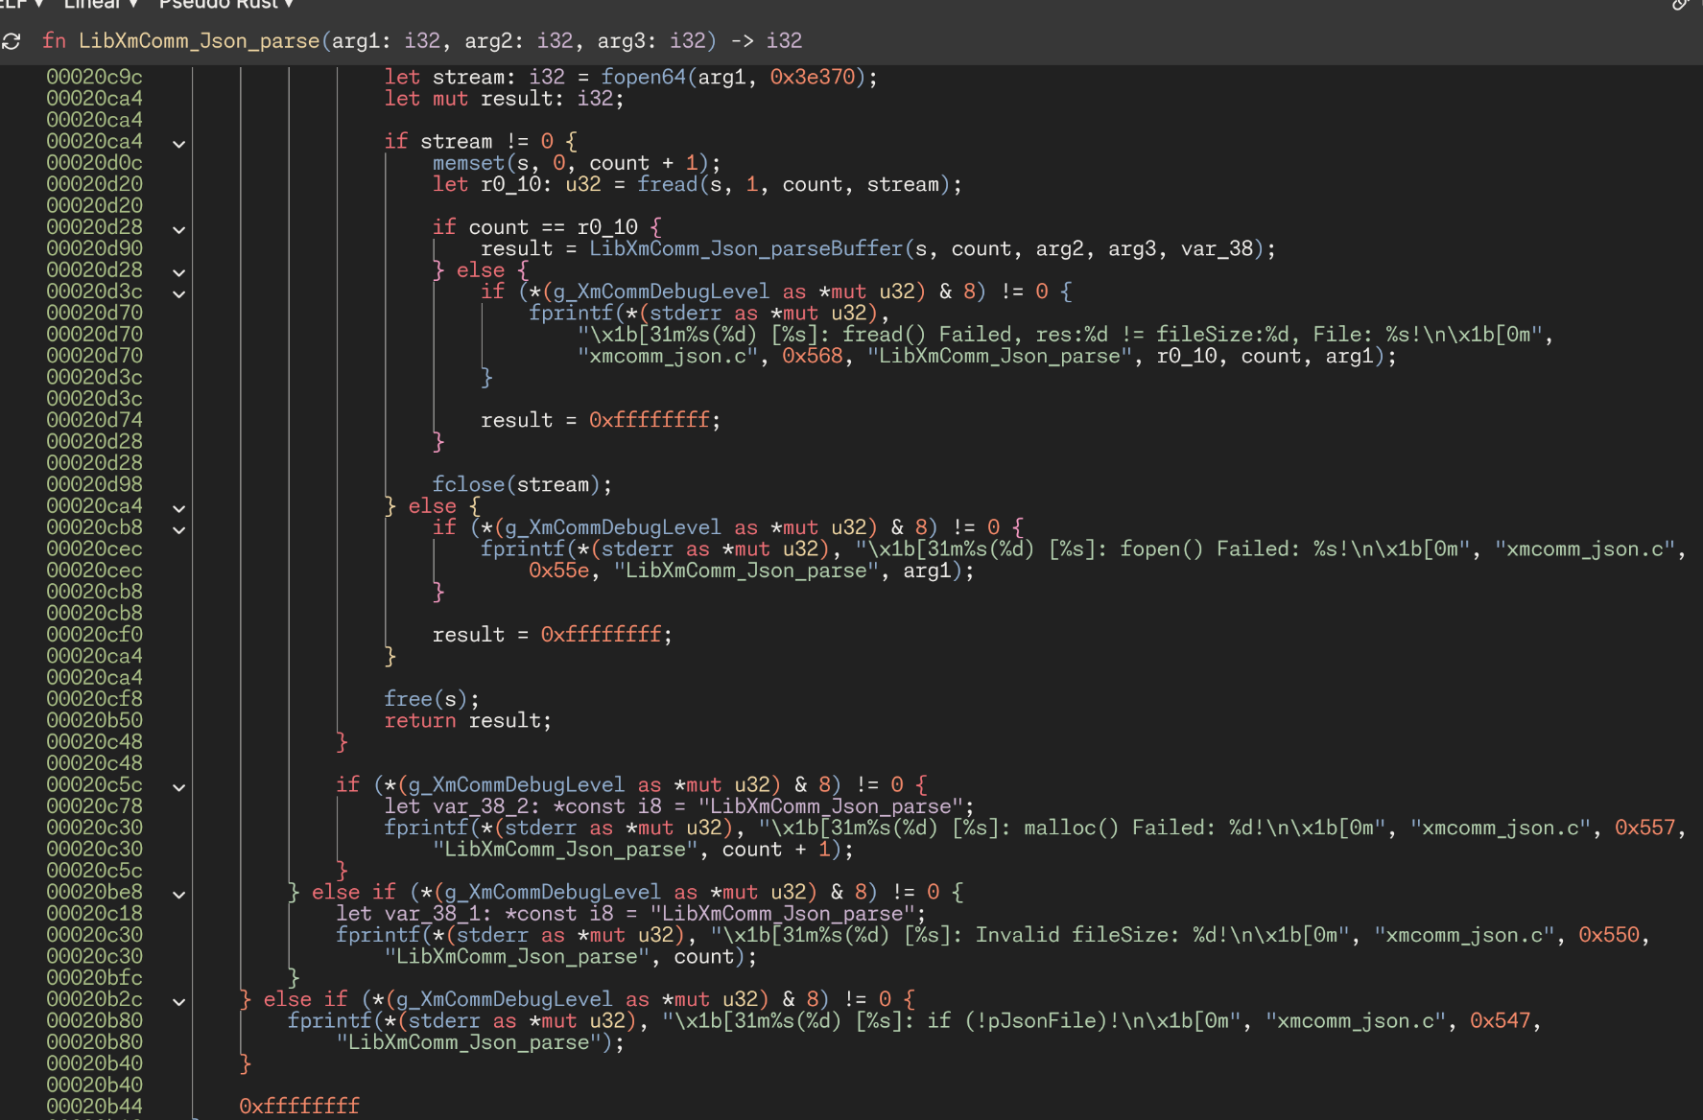1703x1120 pixels.
Task: Collapse the 'if count == r0_10' block
Action: click(178, 229)
